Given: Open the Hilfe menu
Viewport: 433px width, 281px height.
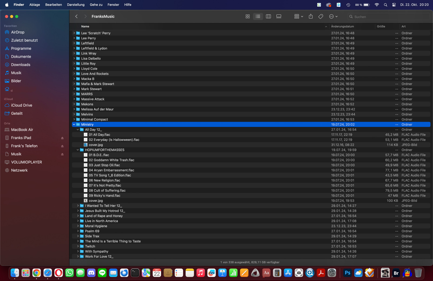Looking at the screenshot, I should pyautogui.click(x=128, y=5).
